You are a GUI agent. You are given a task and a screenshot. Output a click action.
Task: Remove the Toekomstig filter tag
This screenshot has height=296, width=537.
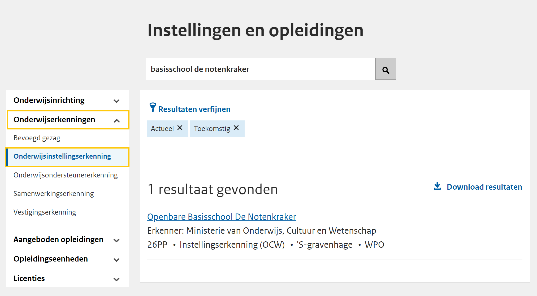[x=236, y=128]
